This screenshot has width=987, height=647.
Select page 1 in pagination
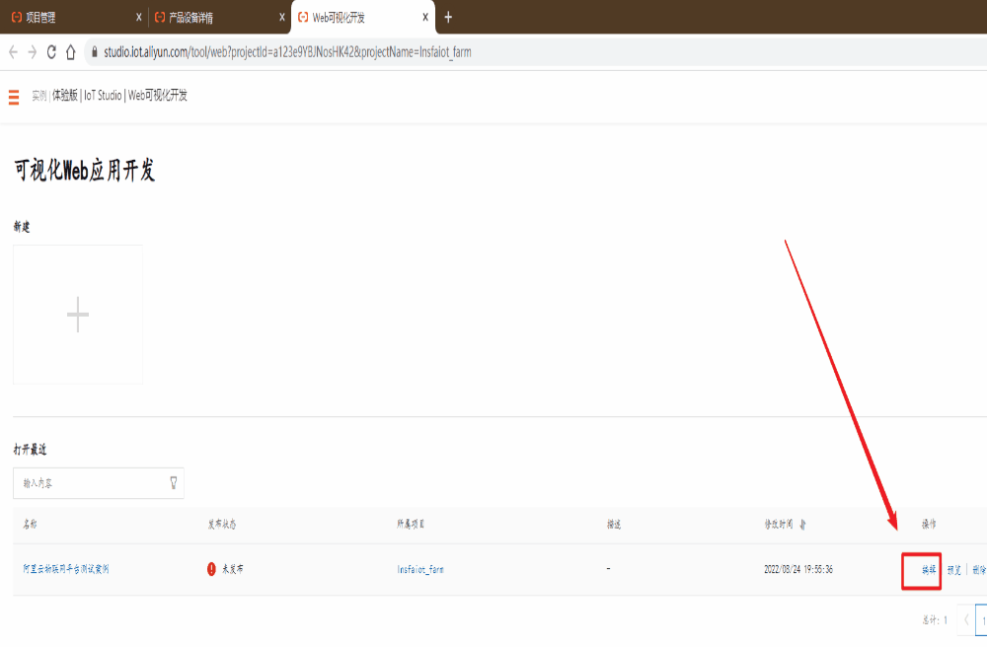(982, 620)
